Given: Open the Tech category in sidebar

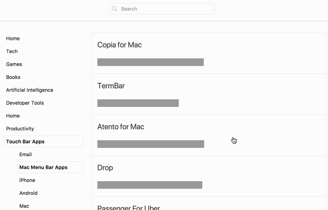Looking at the screenshot, I should tap(12, 51).
